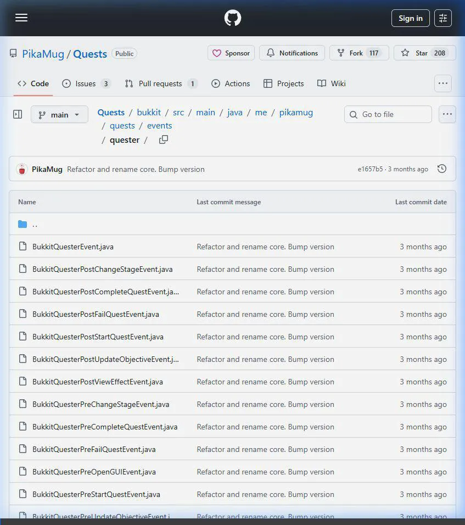Open BukkitQuesterPostCompleteQuestEvent.java file
The width and height of the screenshot is (465, 525).
(x=106, y=292)
